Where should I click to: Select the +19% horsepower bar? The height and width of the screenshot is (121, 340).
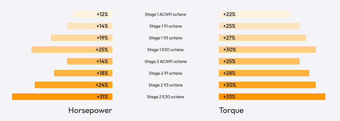tap(82, 38)
